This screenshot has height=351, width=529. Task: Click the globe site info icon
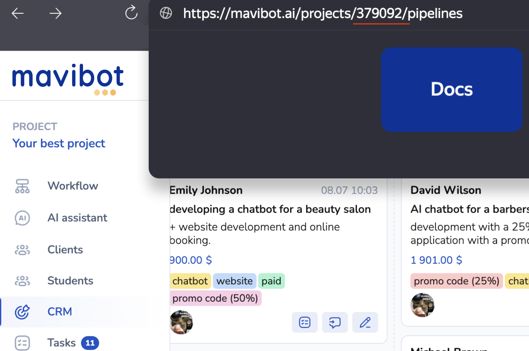tap(166, 13)
